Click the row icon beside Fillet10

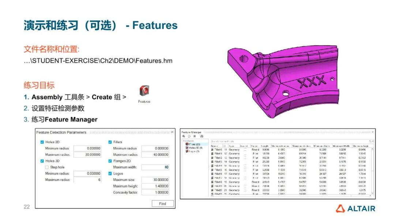212,150
